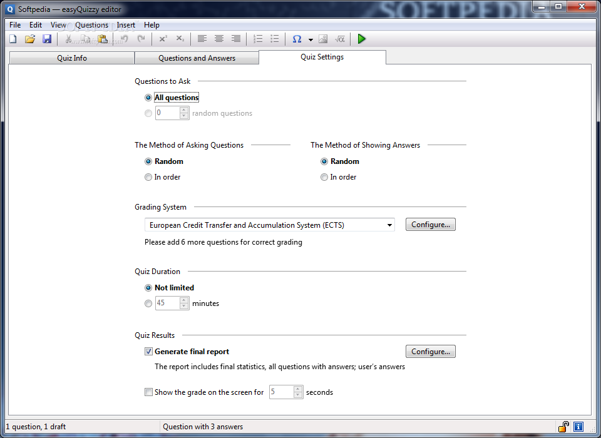Image resolution: width=601 pixels, height=438 pixels.
Task: Toggle Generate final report checkbox
Action: (x=148, y=352)
